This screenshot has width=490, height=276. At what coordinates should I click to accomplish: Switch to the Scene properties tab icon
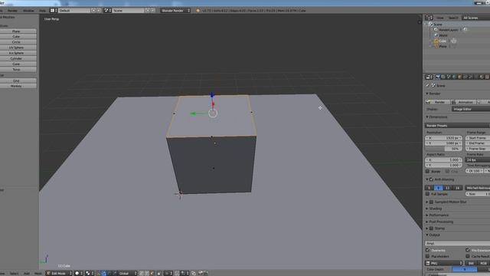click(449, 77)
